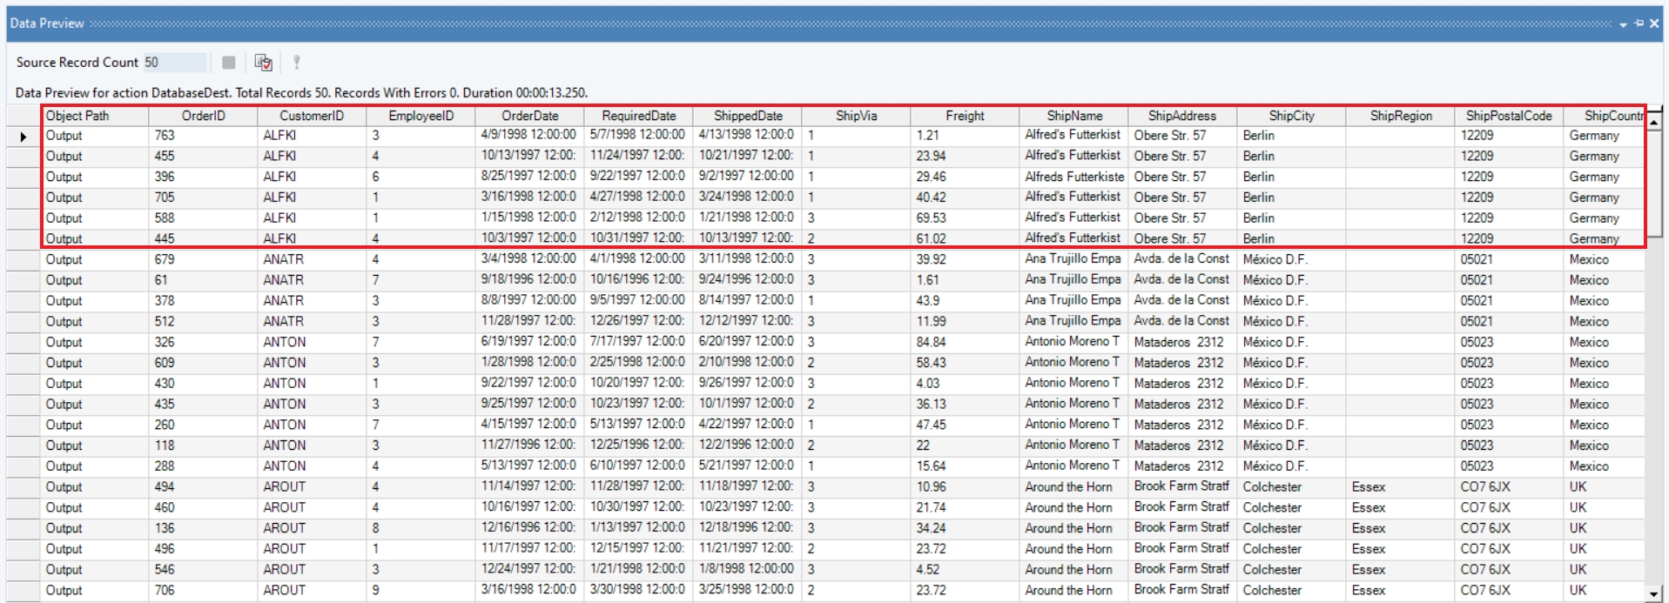Click the vertical scrollbar down arrow
Viewport: 1669px width, 603px height.
tap(1653, 593)
